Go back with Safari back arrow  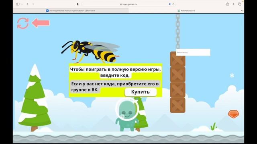click(x=27, y=4)
